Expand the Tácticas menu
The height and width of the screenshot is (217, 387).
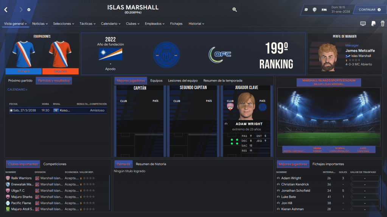click(87, 24)
